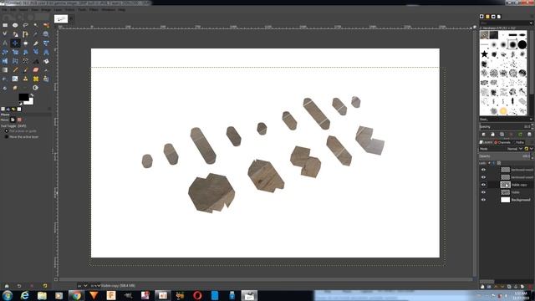535x301 pixels.
Task: Select the Eraser tool
Action: point(36,70)
